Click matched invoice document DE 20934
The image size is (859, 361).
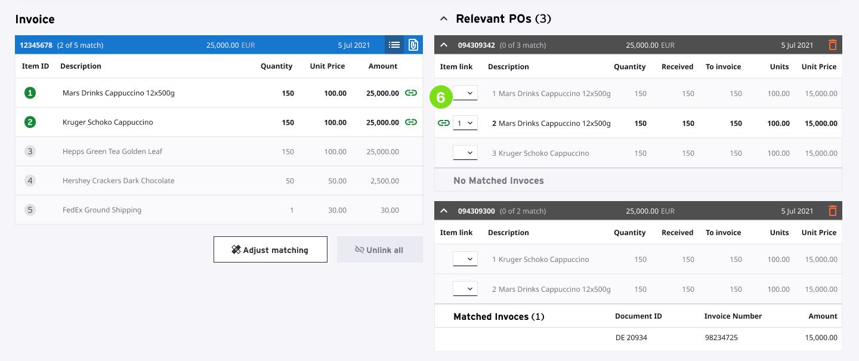coord(631,338)
